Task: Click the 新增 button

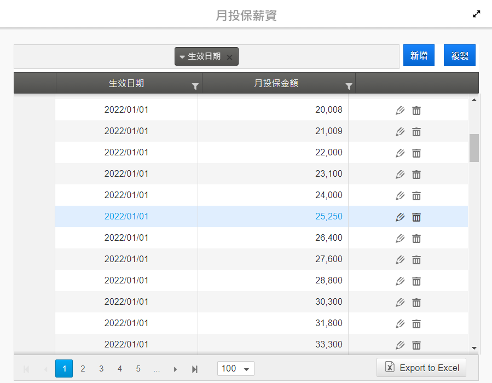Action: 419,56
